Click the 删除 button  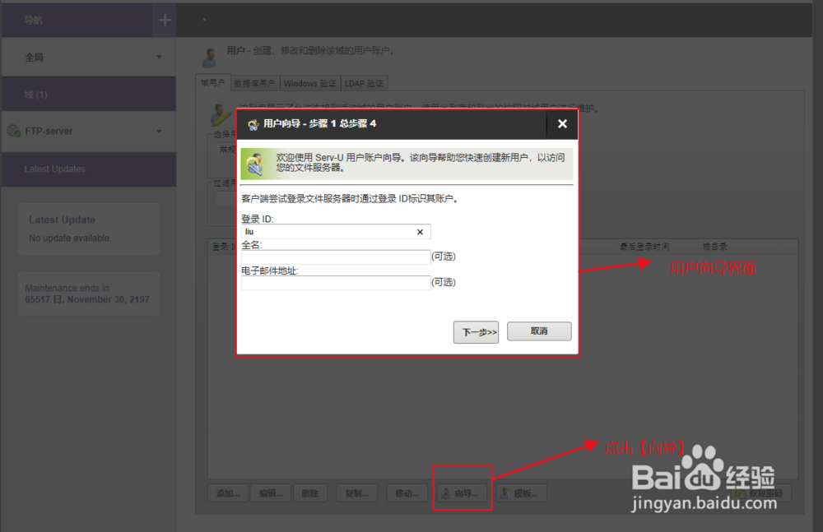point(310,493)
